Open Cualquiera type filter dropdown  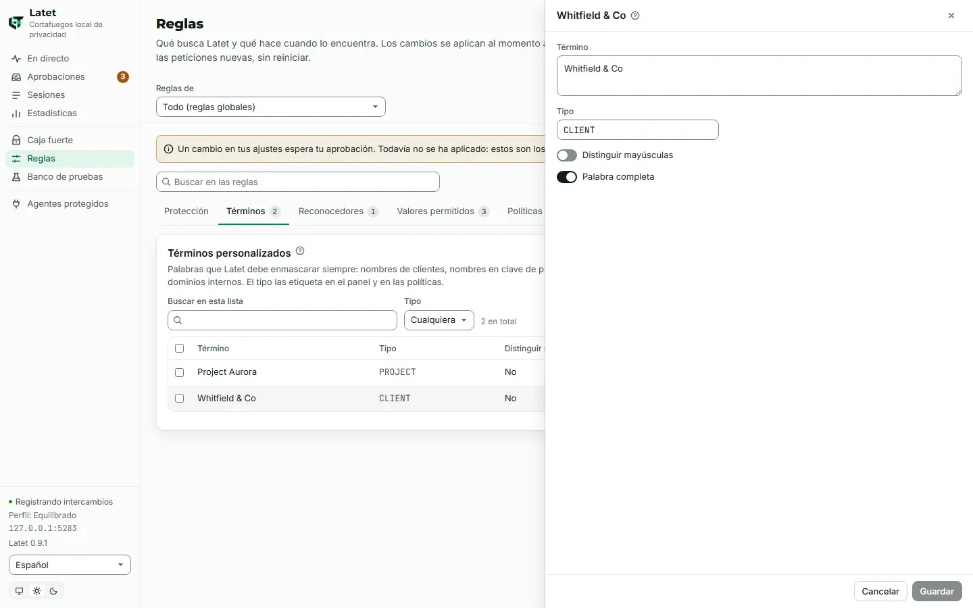coord(439,320)
